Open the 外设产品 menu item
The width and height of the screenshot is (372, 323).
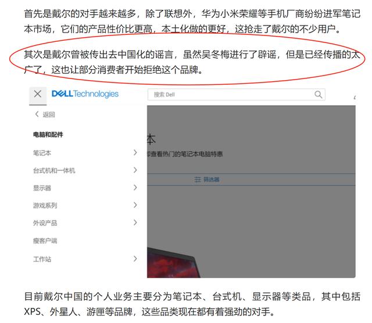tap(45, 223)
